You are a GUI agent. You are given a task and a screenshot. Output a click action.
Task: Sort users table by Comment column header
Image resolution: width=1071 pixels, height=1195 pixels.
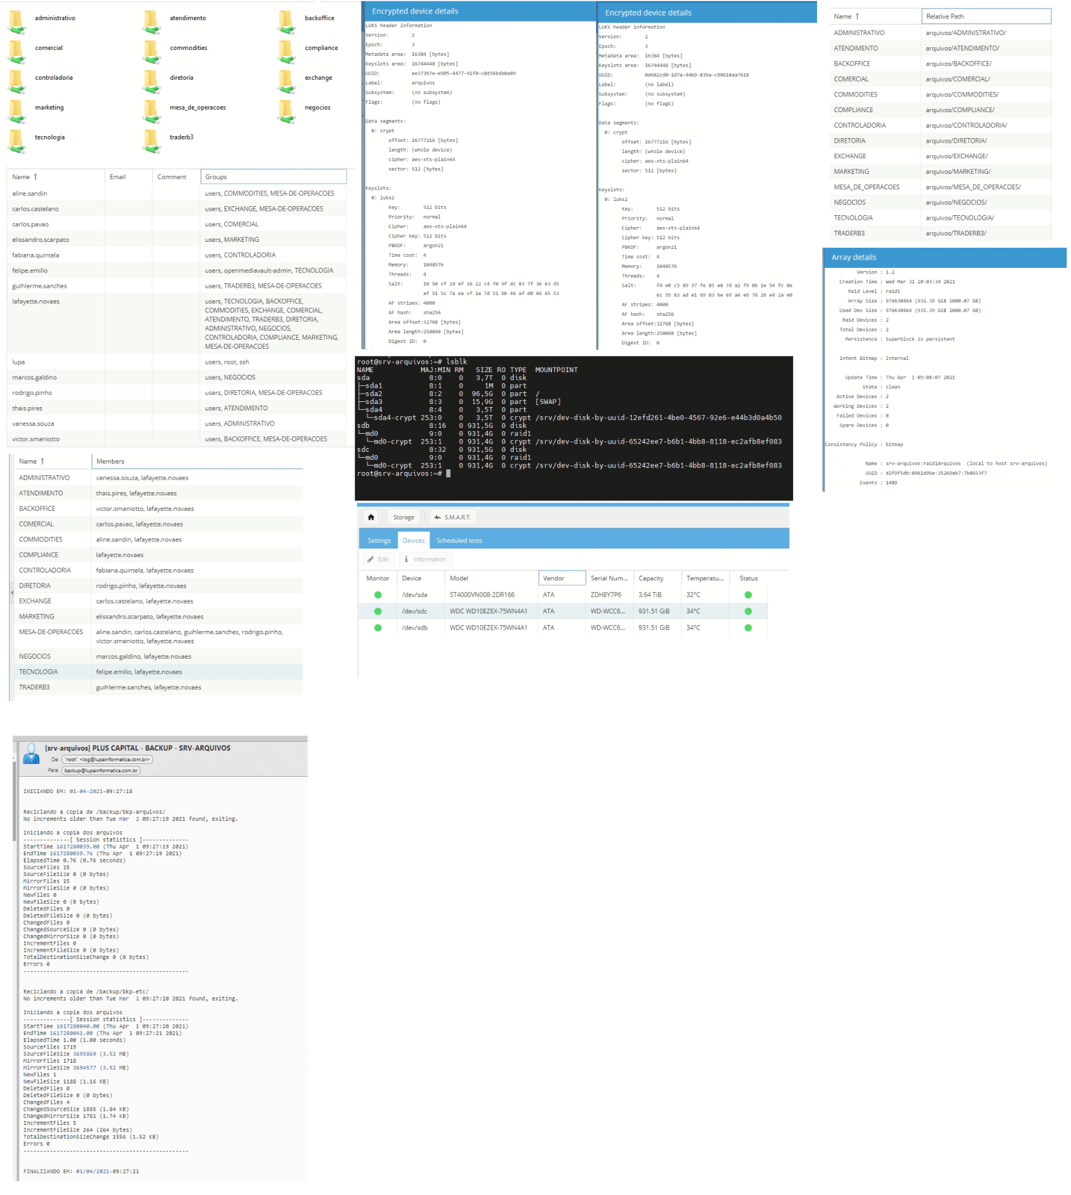(176, 177)
